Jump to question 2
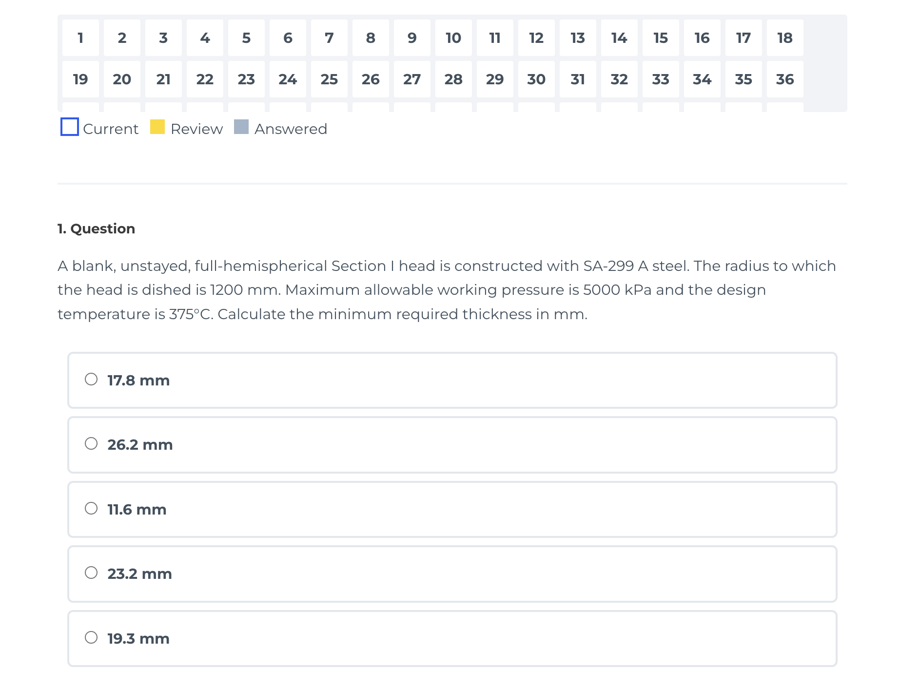The image size is (900, 688). point(122,38)
